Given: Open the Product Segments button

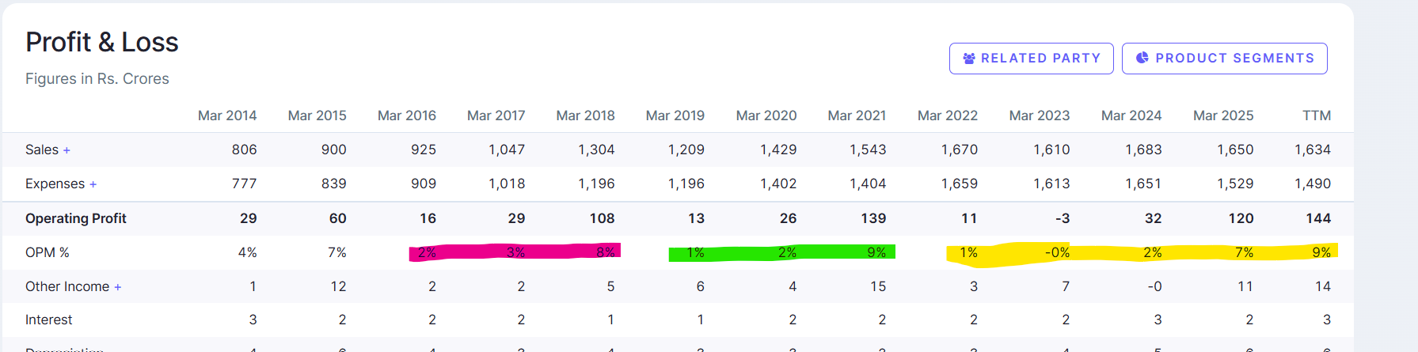Looking at the screenshot, I should [x=1224, y=59].
